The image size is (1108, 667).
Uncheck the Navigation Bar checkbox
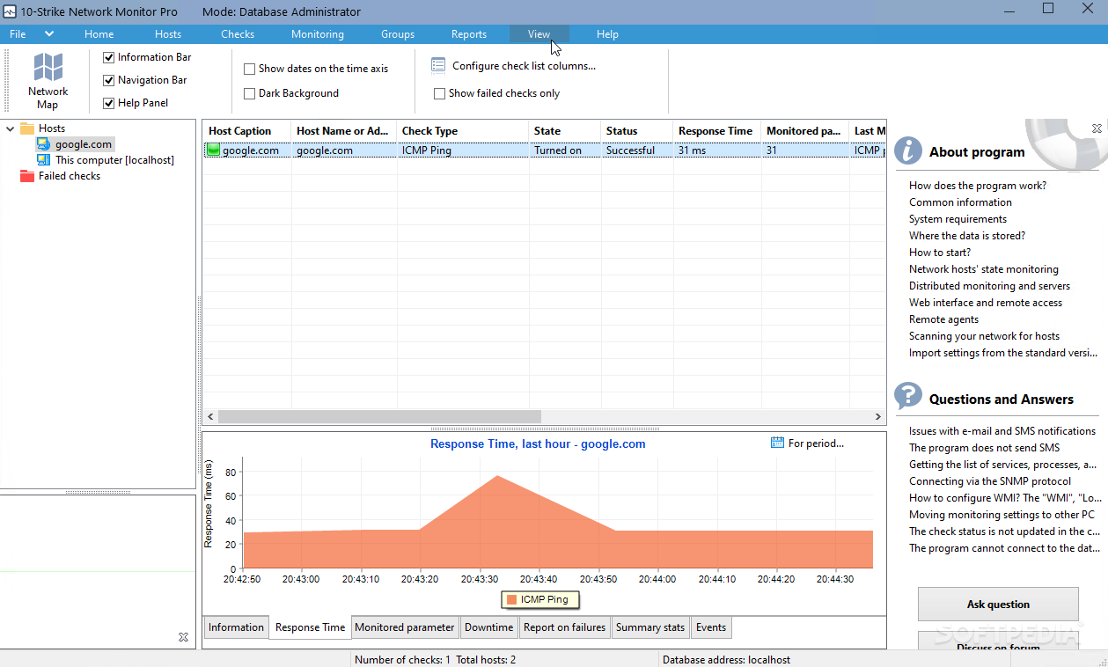(109, 80)
